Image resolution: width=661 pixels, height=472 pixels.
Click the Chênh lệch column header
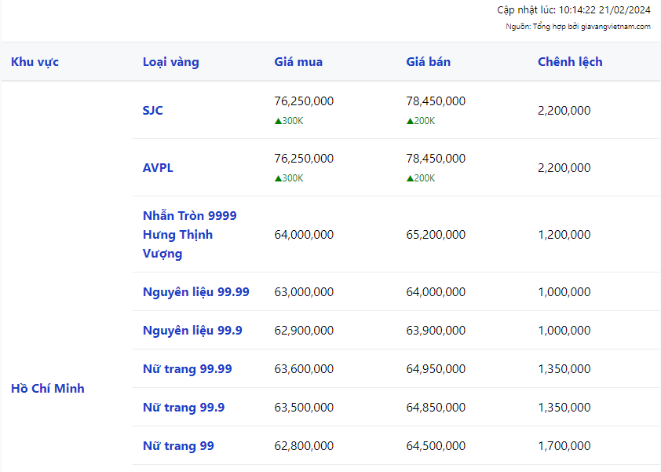click(x=570, y=62)
